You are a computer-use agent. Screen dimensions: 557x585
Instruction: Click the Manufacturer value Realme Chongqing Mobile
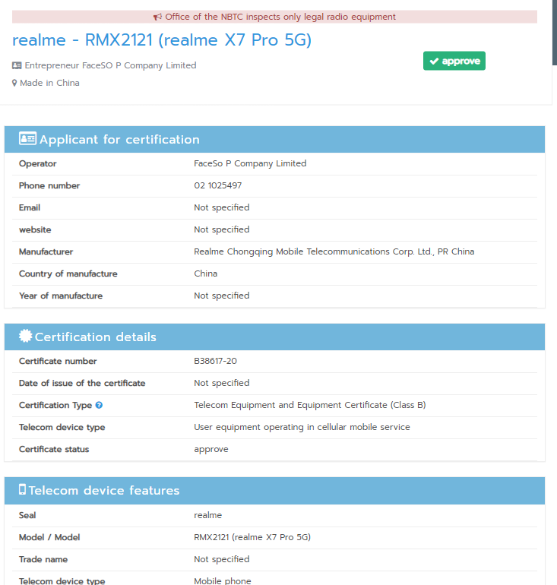point(334,251)
